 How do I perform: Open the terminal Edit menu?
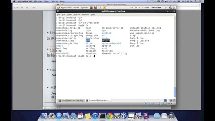point(63,14)
